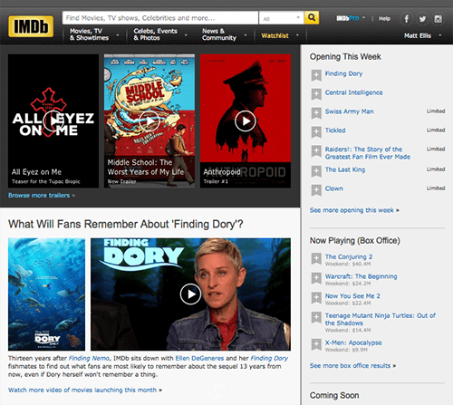Expand the IMDbPro dropdown arrow
The height and width of the screenshot is (405, 453).
tap(363, 18)
